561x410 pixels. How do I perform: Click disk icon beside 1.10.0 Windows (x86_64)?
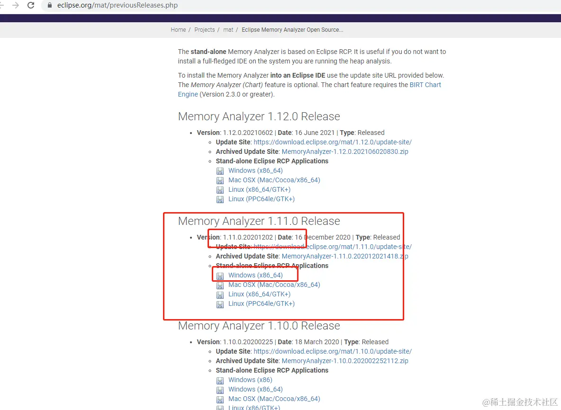pos(220,390)
